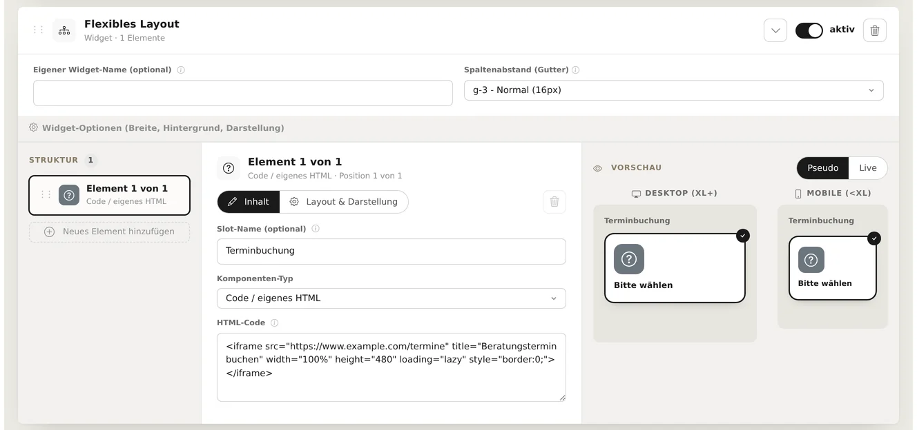Grab the drag handle of Element 1 von 1

(x=46, y=195)
